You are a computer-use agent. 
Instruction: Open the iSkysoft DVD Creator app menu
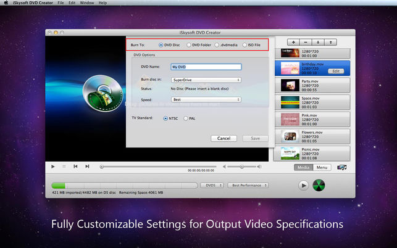(33, 3)
